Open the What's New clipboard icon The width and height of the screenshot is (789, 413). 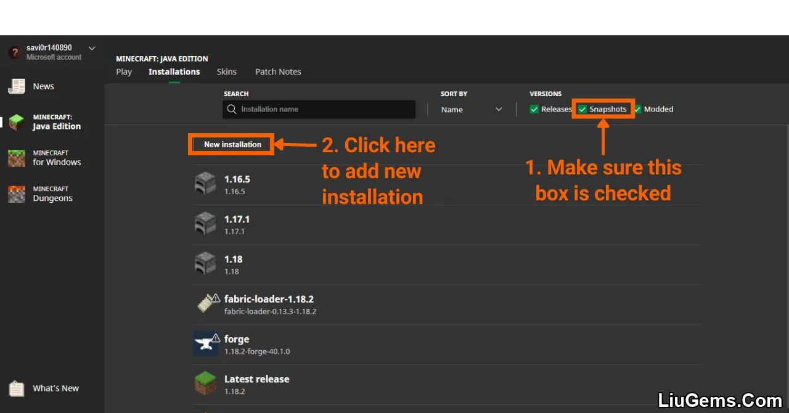click(17, 388)
